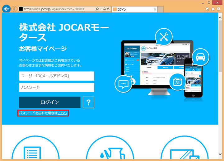Click scrollbar down arrow
This screenshot has width=224, height=161.
tap(220, 154)
